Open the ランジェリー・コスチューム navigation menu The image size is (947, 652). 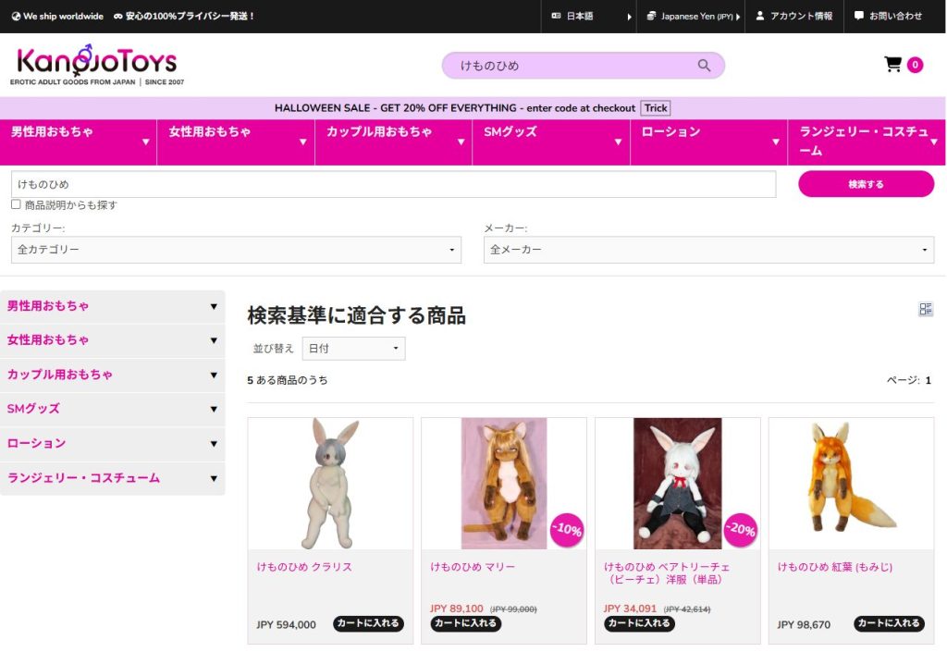(x=860, y=141)
